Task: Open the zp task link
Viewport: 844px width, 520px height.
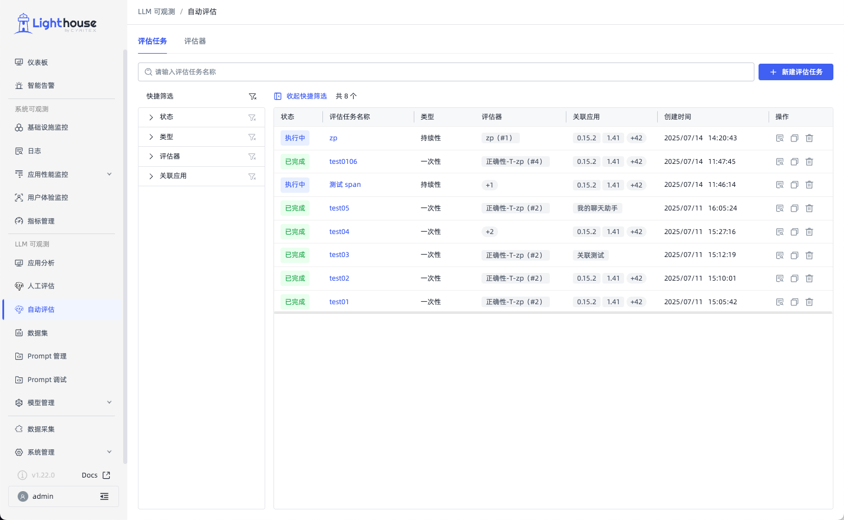Action: pos(333,138)
